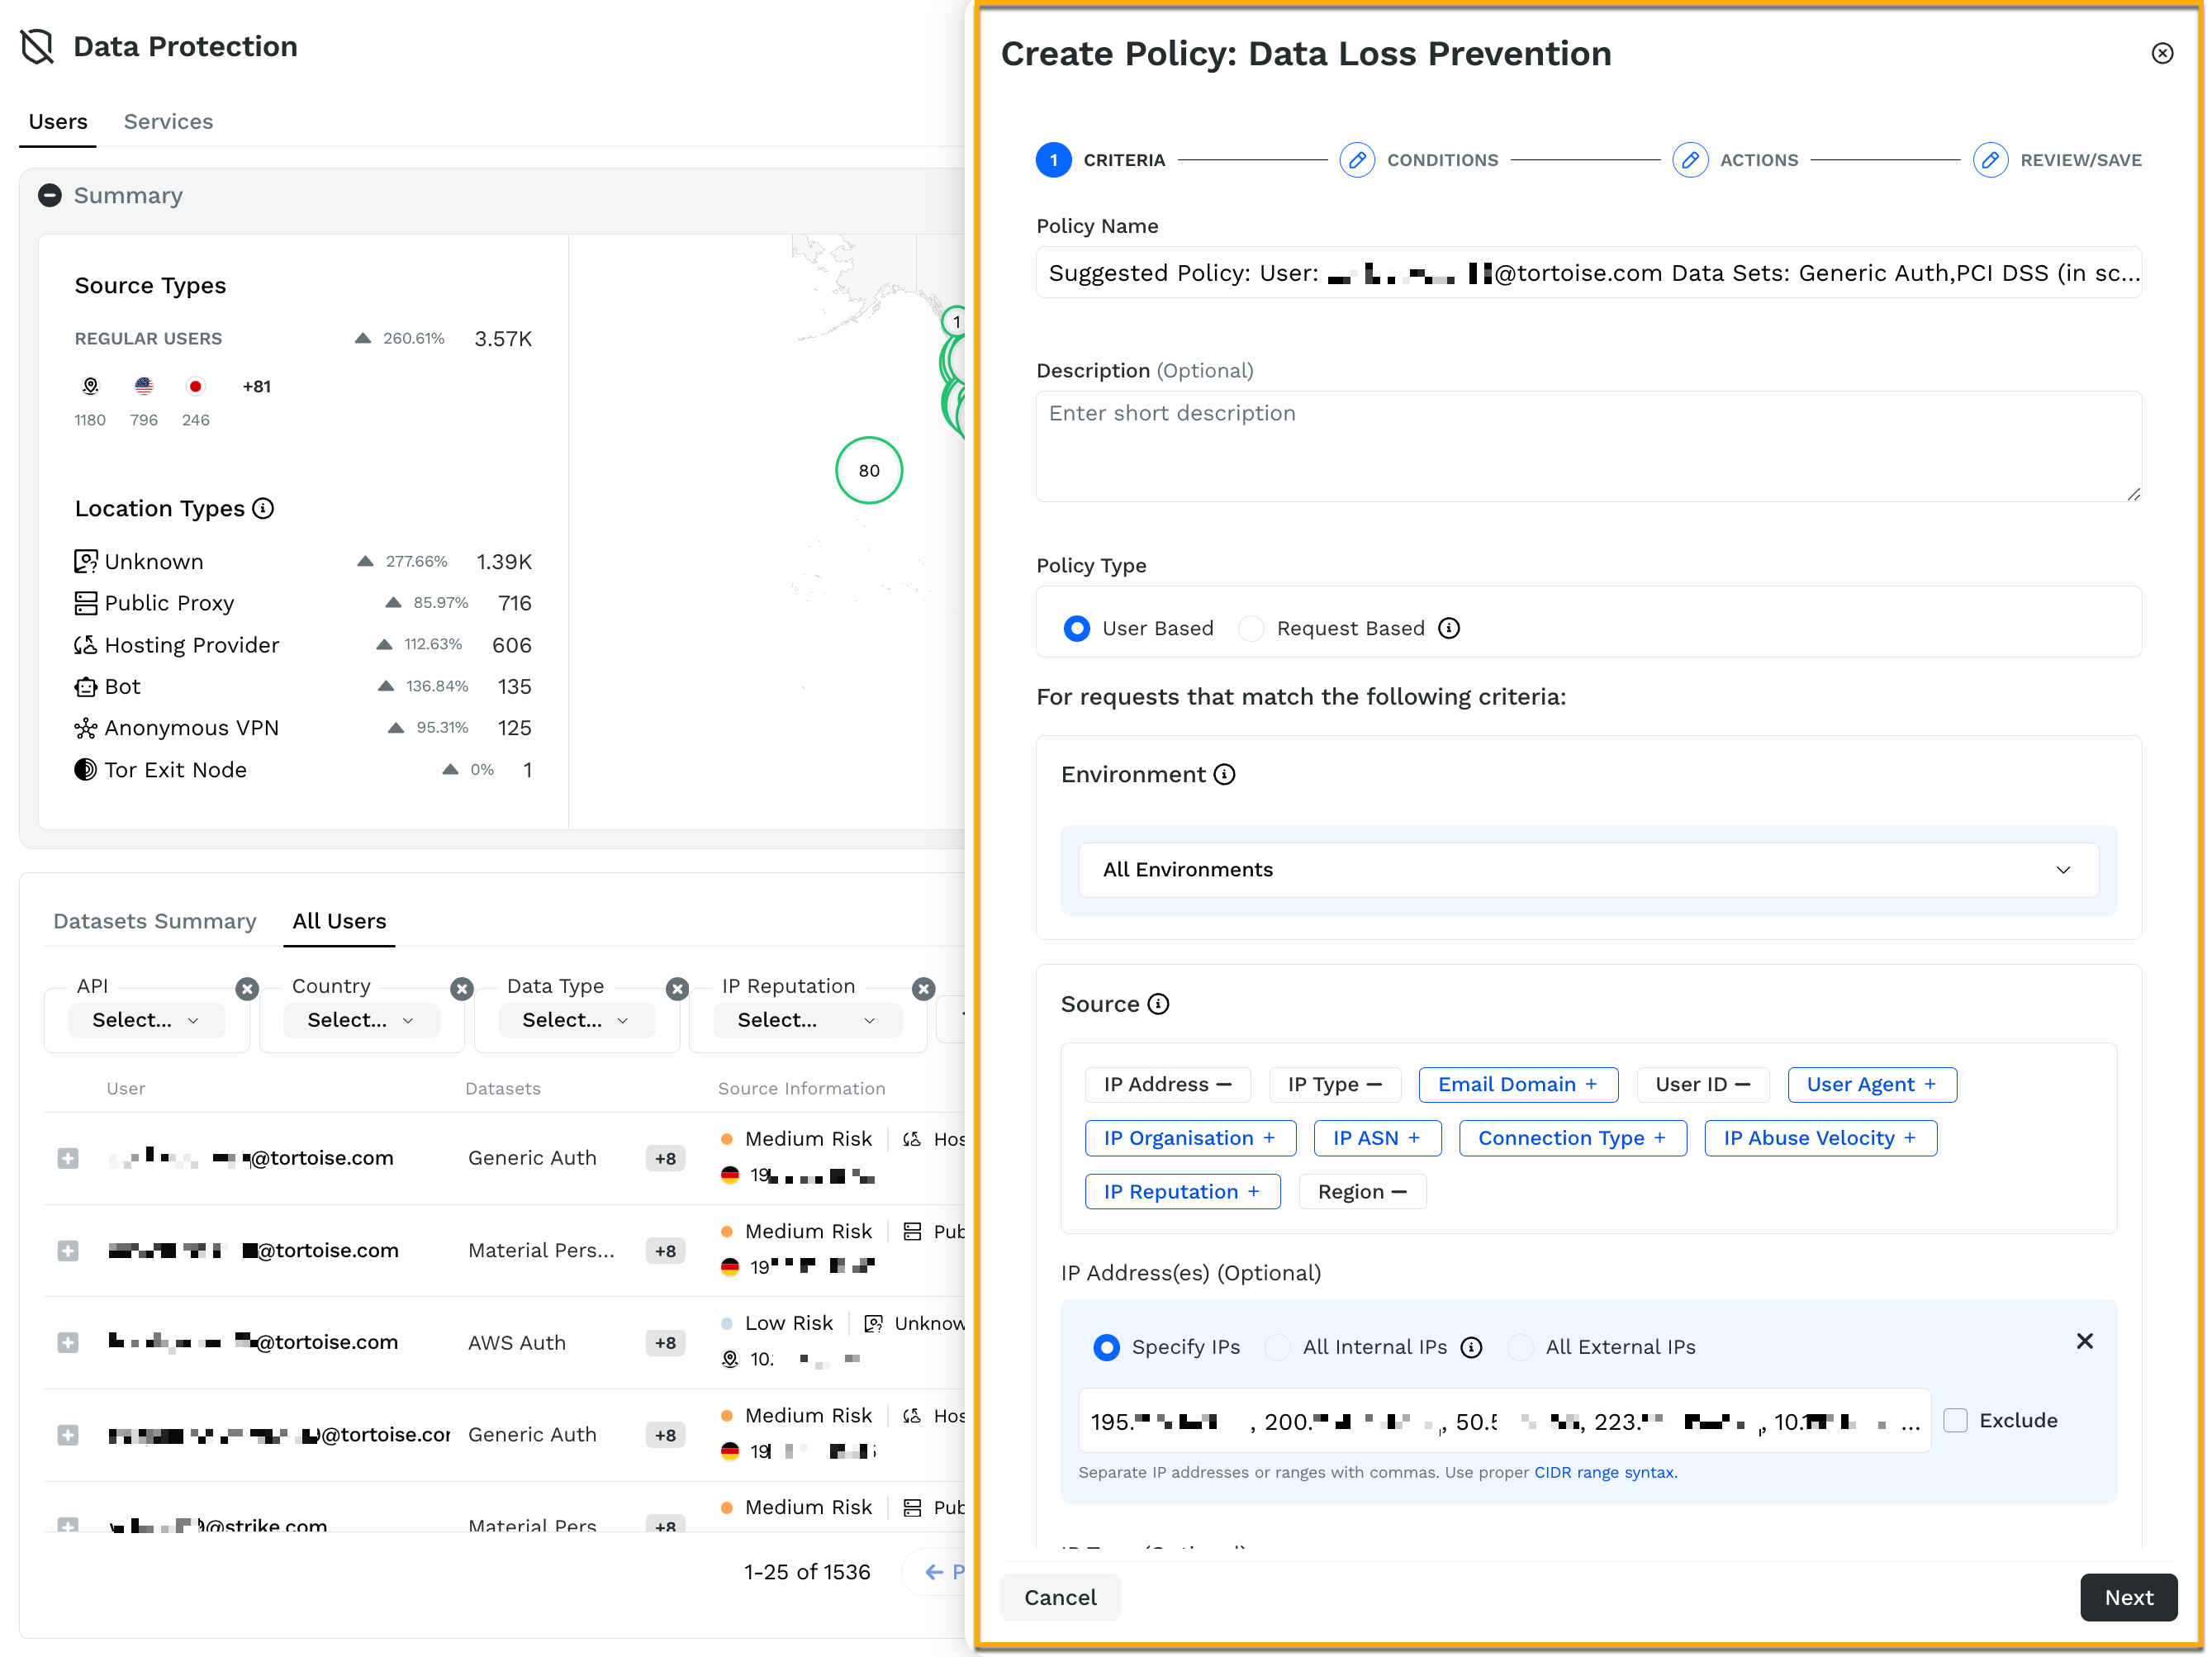Click the Cancel button
Viewport: 2212px width, 1657px height.
tap(1060, 1597)
